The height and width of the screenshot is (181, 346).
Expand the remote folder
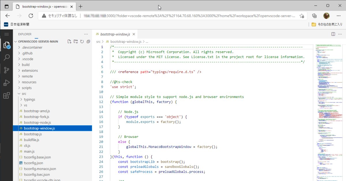pyautogui.click(x=28, y=76)
